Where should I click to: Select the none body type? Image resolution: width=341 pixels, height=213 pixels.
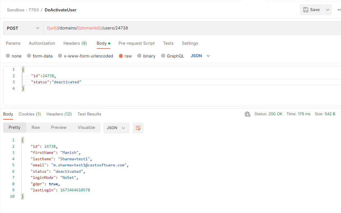(14, 56)
